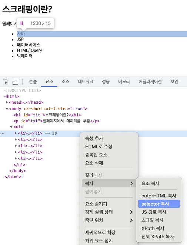Collapse the body element node
Viewport: 187px width, 245px height.
[x=7, y=109]
